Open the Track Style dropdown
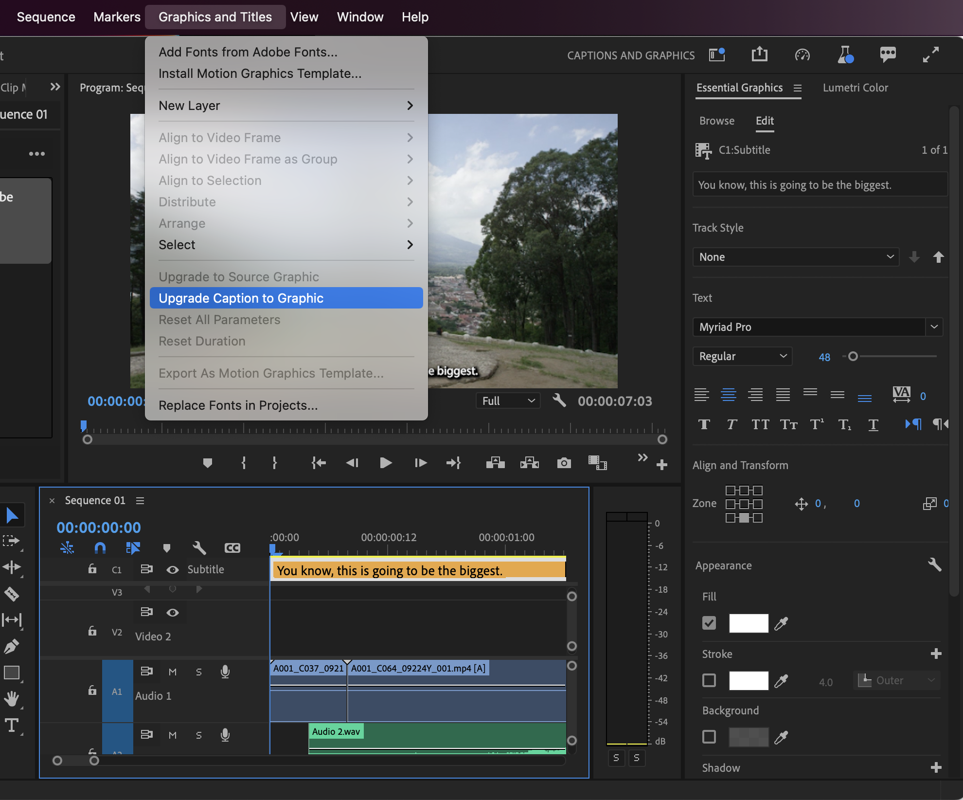963x800 pixels. point(794,257)
